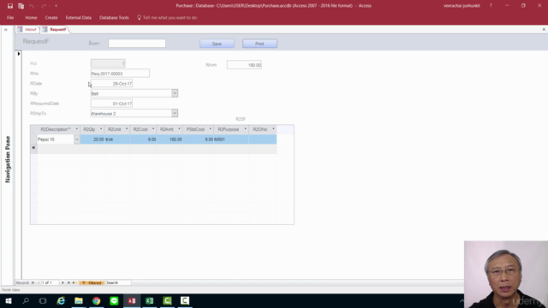Open the Customize Quick Access Toolbar arrow

tap(56, 6)
